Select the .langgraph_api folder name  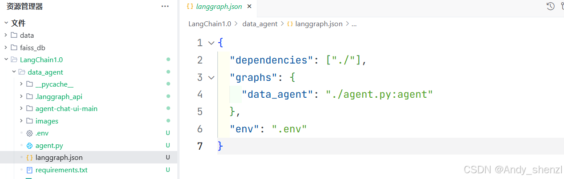(x=59, y=96)
